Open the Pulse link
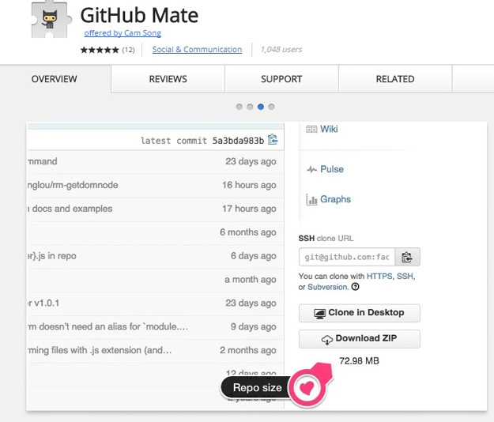This screenshot has height=422, width=494. tap(332, 169)
